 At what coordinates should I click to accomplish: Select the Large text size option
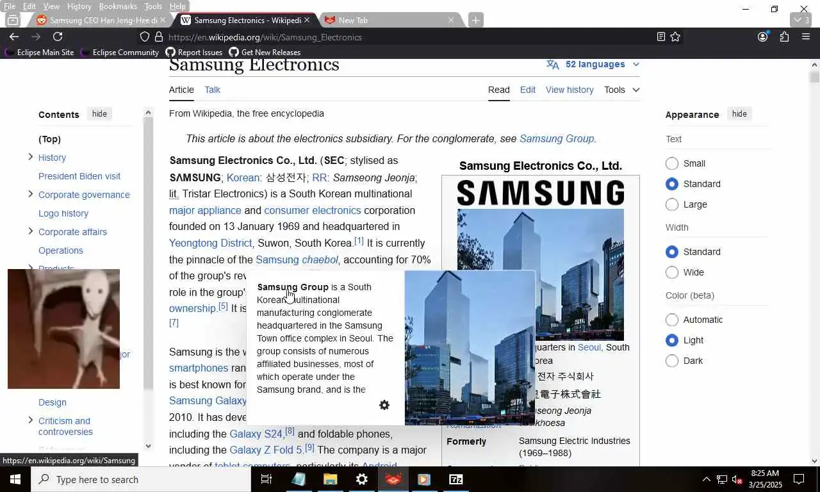point(672,204)
